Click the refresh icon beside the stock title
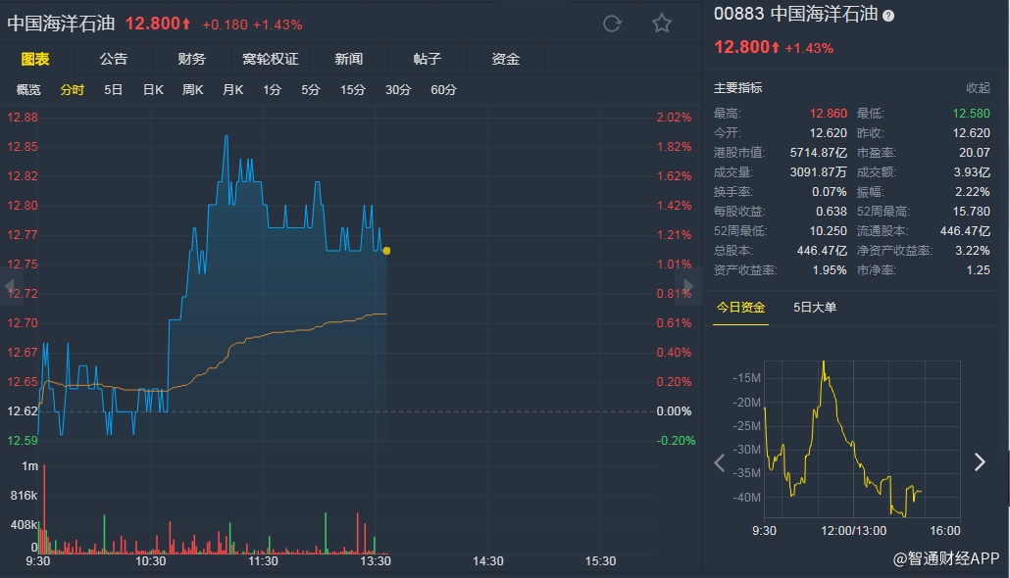The height and width of the screenshot is (578, 1010). click(612, 24)
